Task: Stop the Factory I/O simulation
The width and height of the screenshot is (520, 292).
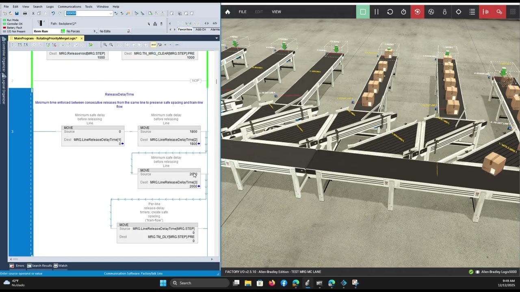Action: point(363,12)
